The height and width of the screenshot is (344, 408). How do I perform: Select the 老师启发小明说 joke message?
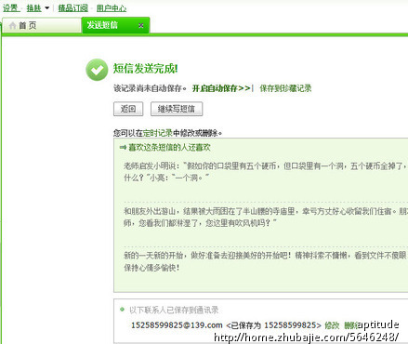(266, 172)
